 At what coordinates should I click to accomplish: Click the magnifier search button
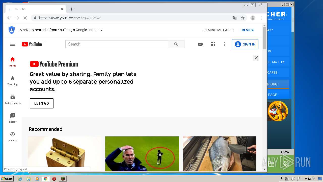pyautogui.click(x=176, y=44)
